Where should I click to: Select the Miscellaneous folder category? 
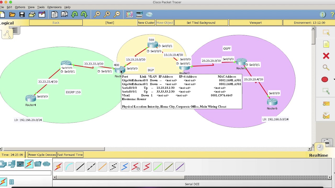[38, 164]
